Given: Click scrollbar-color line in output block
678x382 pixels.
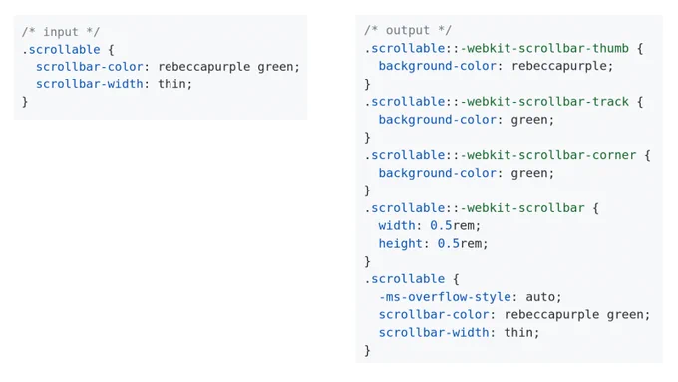Looking at the screenshot, I should point(514,315).
